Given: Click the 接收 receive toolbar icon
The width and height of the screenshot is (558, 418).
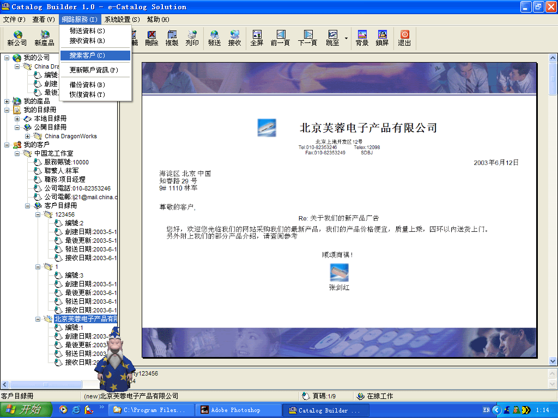Looking at the screenshot, I should coord(234,38).
